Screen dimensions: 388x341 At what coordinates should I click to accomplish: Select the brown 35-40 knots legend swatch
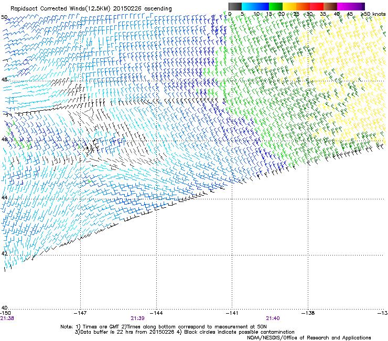(330, 6)
